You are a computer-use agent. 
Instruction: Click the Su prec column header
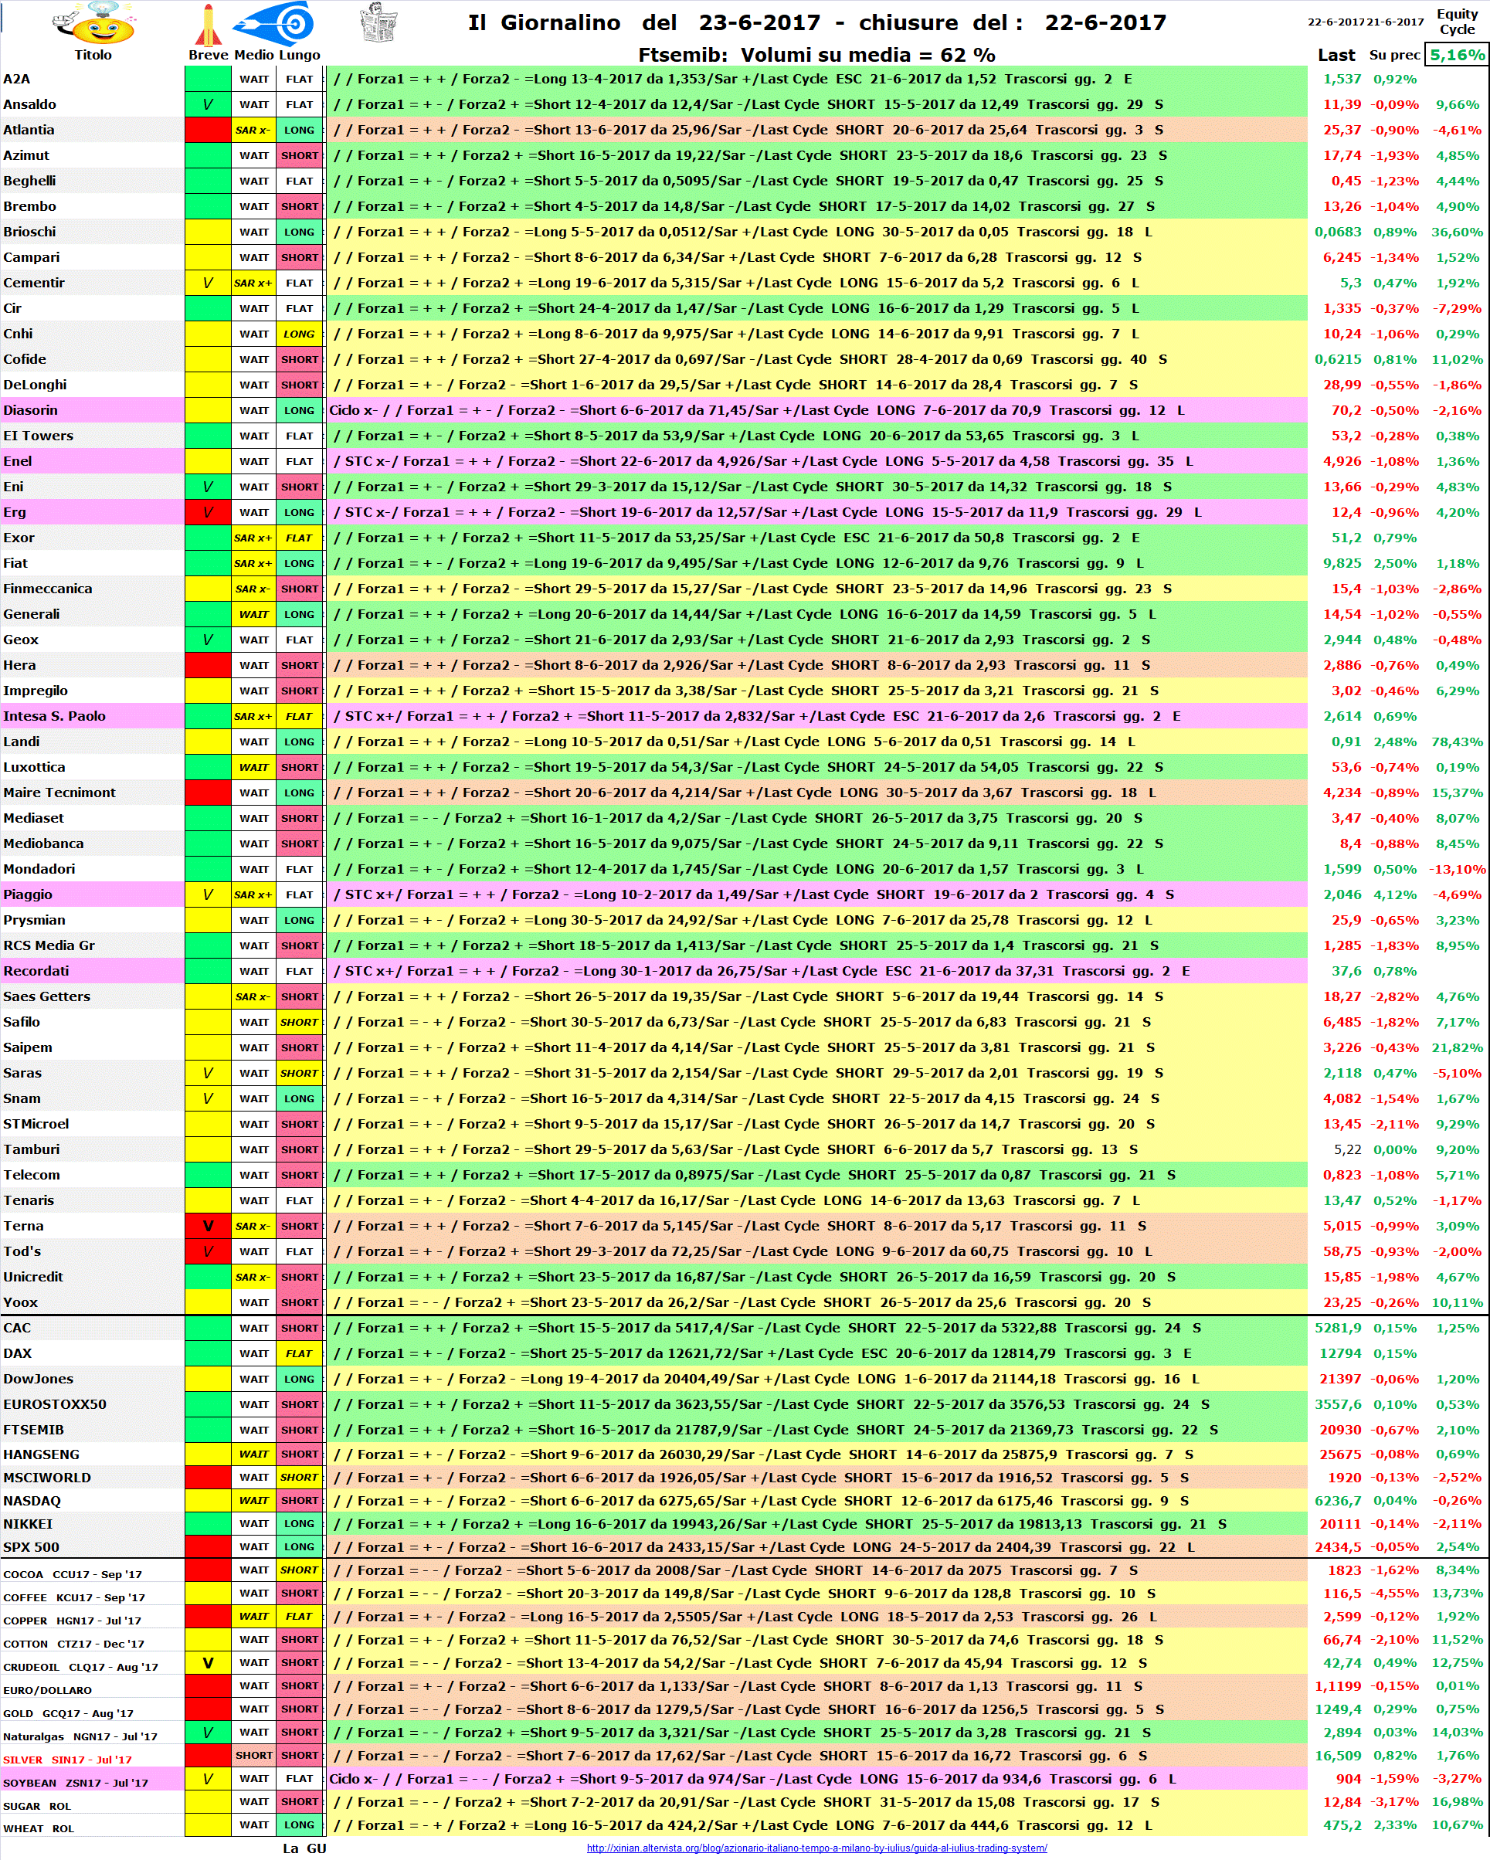(x=1394, y=54)
